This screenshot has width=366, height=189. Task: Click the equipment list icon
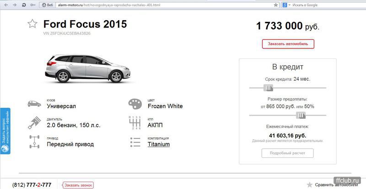tap(135, 142)
